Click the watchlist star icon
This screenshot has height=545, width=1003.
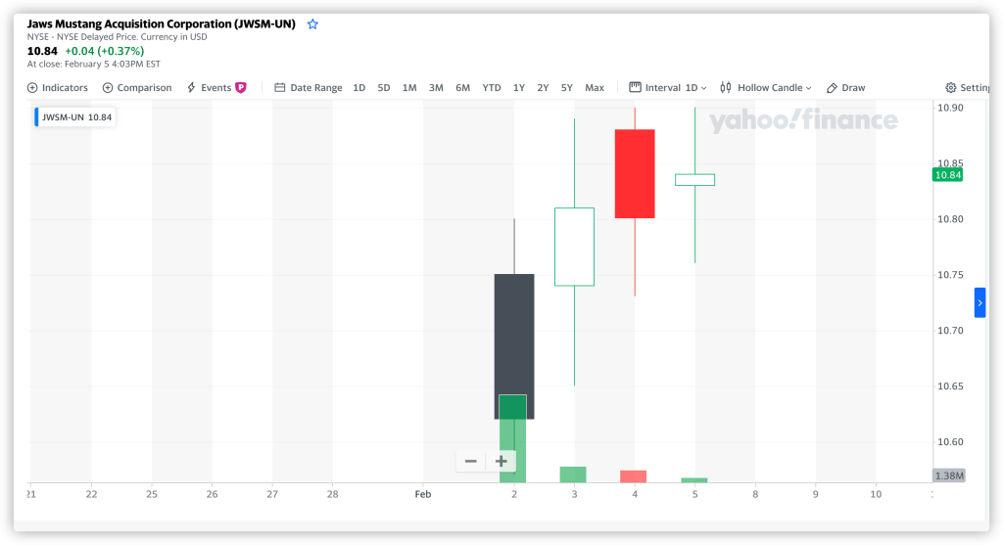(312, 23)
